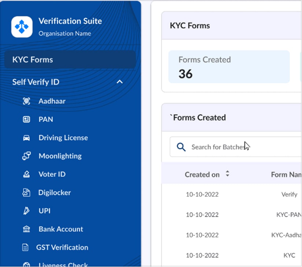302x267 pixels.
Task: Click the Bank Account building icon
Action: click(x=26, y=229)
